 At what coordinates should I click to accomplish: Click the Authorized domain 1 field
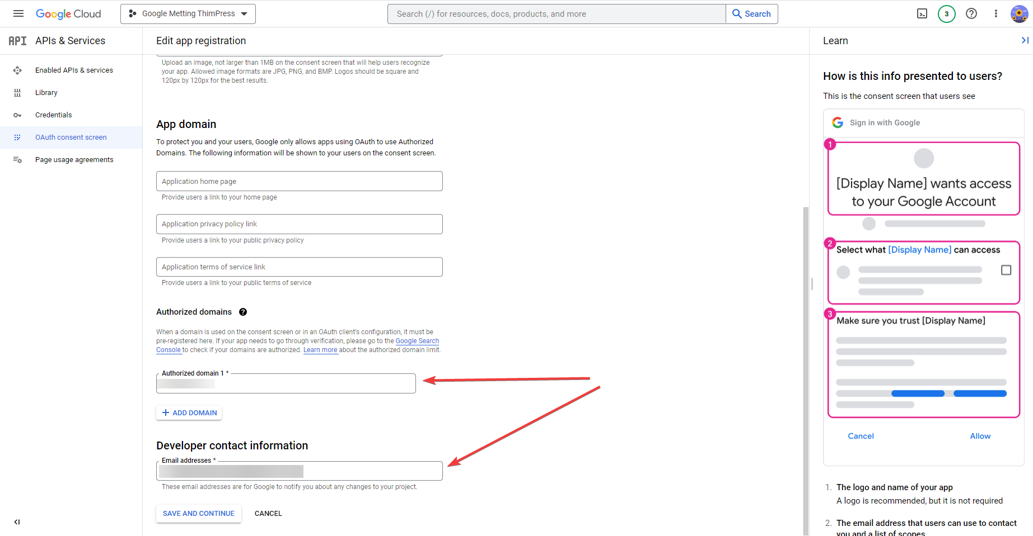[286, 383]
